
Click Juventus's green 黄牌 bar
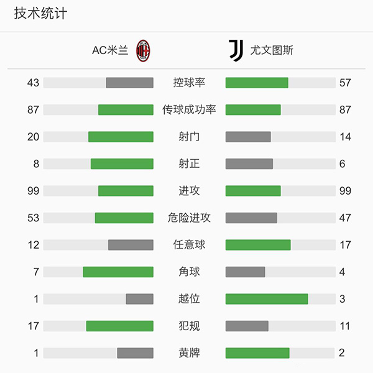click(x=257, y=353)
